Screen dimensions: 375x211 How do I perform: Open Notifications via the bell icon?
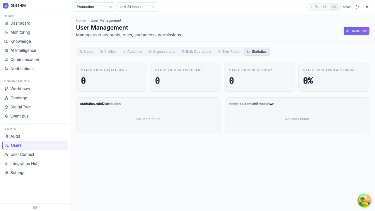[6, 69]
